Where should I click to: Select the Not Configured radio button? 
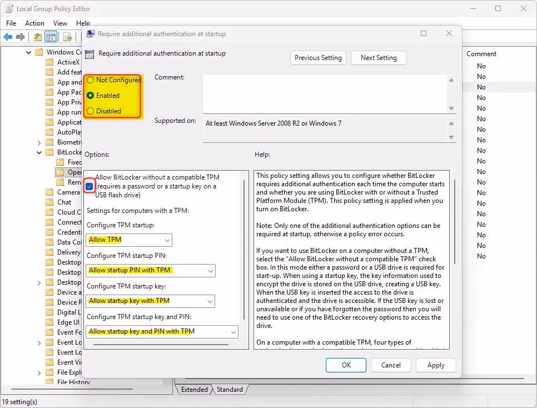[91, 80]
